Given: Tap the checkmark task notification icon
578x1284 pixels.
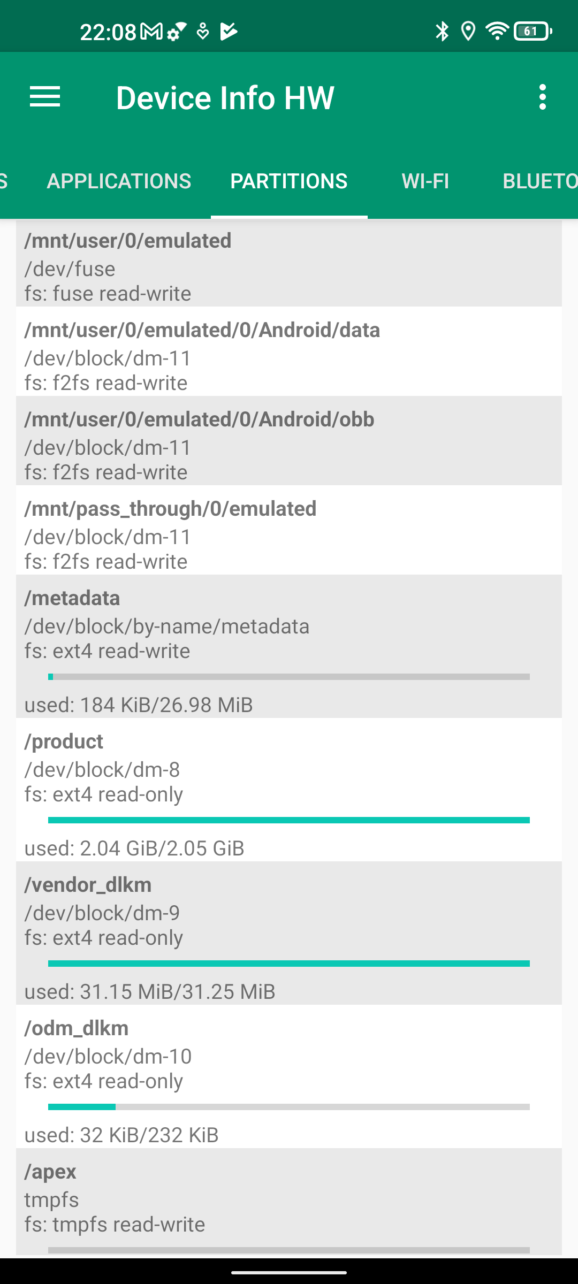Looking at the screenshot, I should [229, 32].
